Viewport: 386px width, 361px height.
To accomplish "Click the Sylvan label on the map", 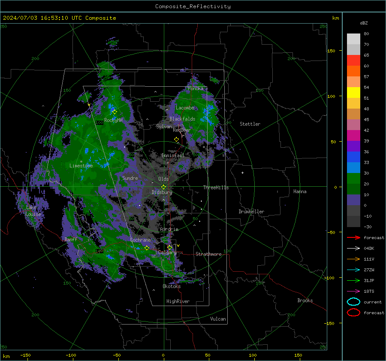I will tap(164, 127).
